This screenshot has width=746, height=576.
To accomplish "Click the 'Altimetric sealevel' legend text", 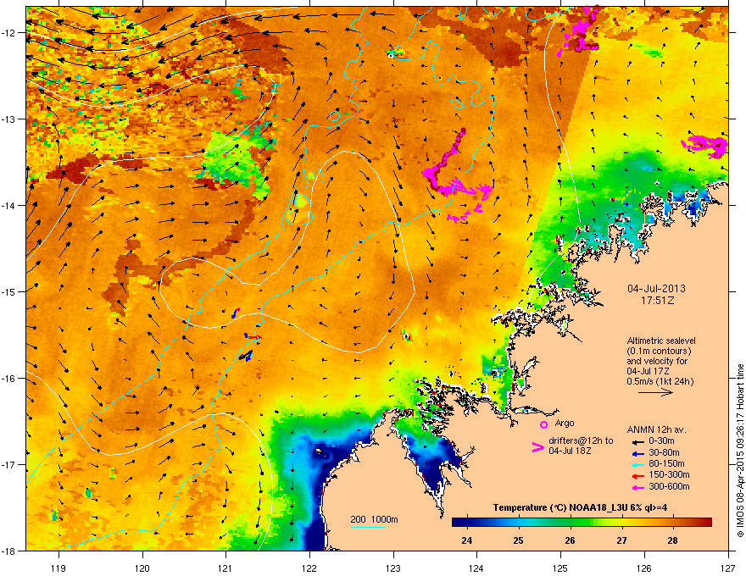I will pos(661,341).
